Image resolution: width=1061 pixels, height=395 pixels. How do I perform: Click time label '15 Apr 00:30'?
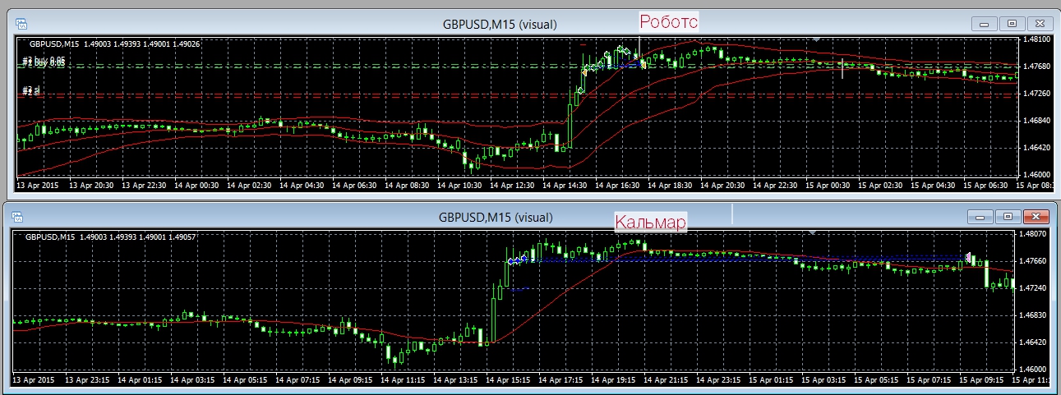828,186
